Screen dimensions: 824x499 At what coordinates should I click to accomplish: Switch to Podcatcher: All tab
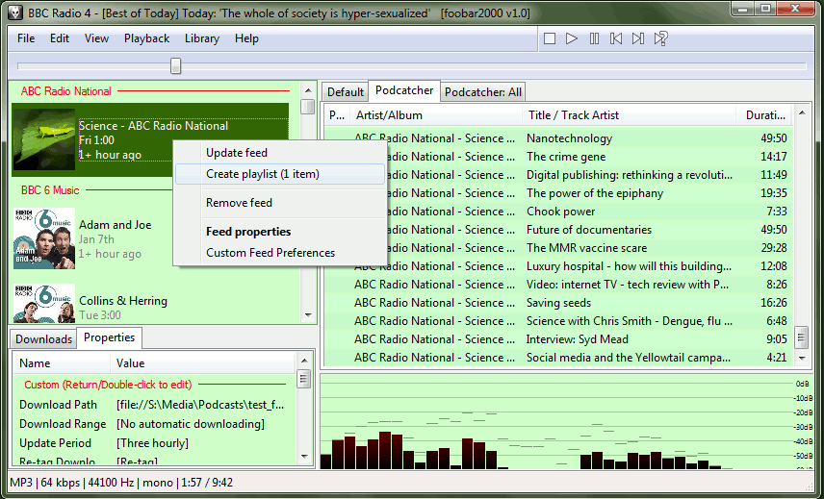click(483, 92)
